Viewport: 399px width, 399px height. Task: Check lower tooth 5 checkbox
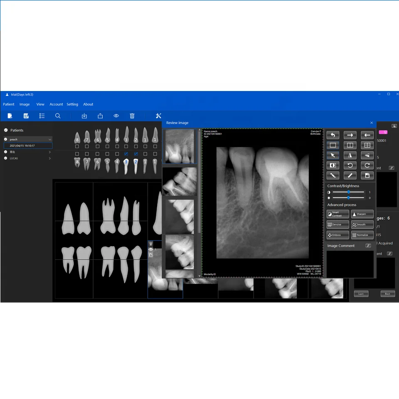coord(107,154)
